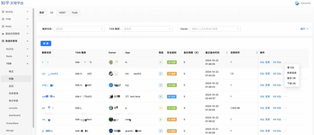
Task: Click instance size 1,303.46
Action: [x=235, y=108]
